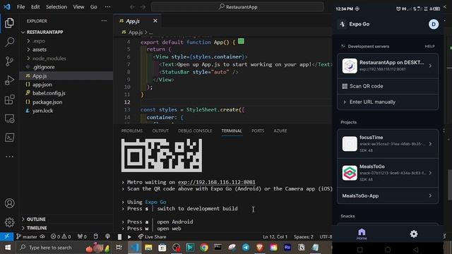Image resolution: width=452 pixels, height=254 pixels.
Task: Open the Windows Start menu
Action: pyautogui.click(x=8, y=248)
